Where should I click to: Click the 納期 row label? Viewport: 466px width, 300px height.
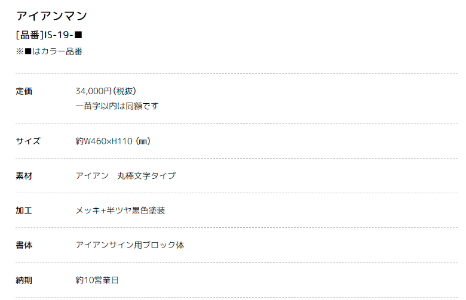point(24,280)
